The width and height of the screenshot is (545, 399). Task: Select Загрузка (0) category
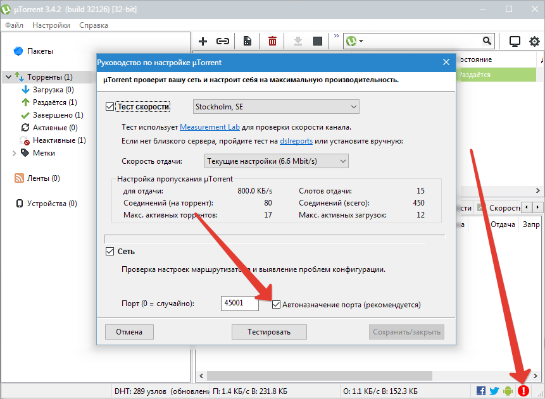pos(53,90)
